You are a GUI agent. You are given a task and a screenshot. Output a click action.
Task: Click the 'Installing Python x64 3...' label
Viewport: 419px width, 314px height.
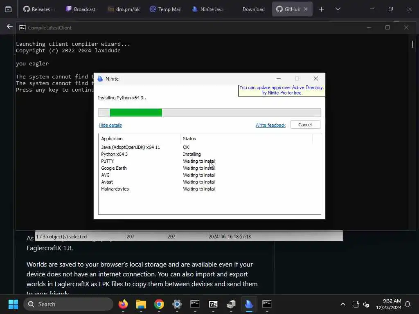click(x=123, y=98)
